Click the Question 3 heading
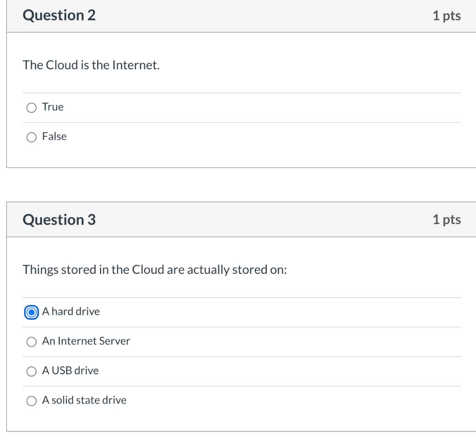 click(x=59, y=219)
